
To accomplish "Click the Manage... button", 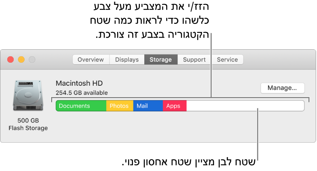I will coord(283,88).
